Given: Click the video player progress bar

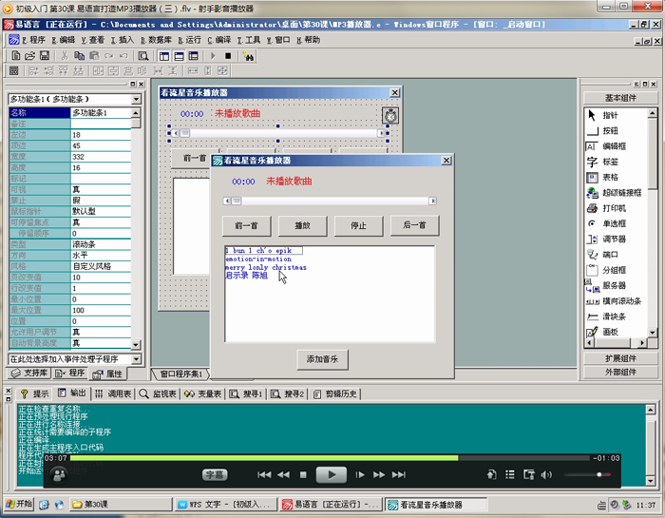Looking at the screenshot, I should (330, 458).
